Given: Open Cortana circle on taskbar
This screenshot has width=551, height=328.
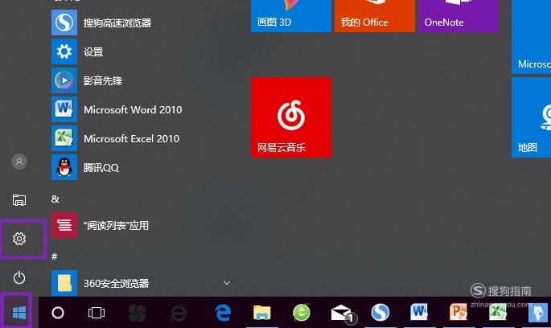Looking at the screenshot, I should (58, 313).
